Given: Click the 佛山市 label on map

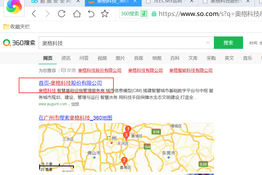Looking at the screenshot, I should [x=94, y=153].
